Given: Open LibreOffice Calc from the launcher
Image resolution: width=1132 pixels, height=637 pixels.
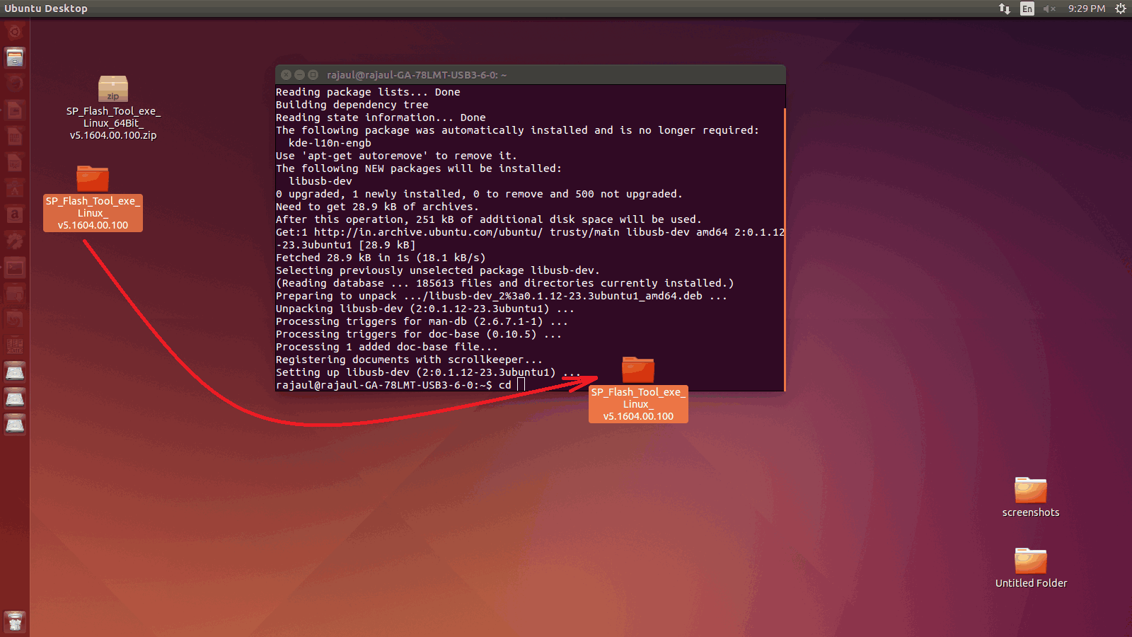Looking at the screenshot, I should tap(15, 136).
